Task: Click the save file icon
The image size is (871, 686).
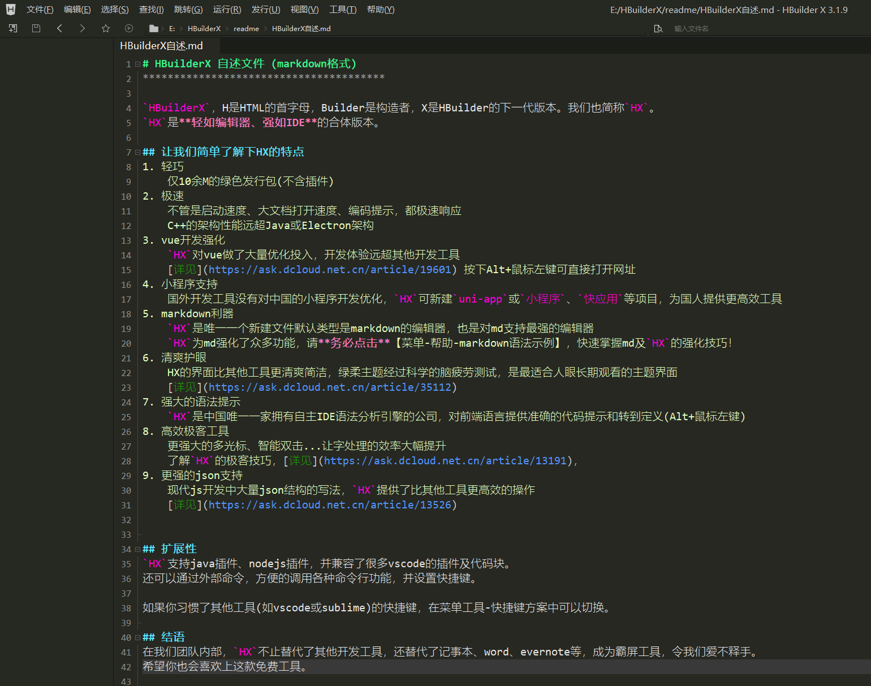Action: click(36, 28)
